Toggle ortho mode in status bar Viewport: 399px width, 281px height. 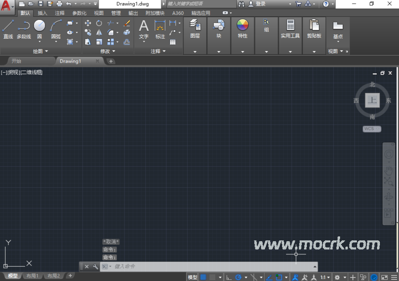click(x=229, y=277)
